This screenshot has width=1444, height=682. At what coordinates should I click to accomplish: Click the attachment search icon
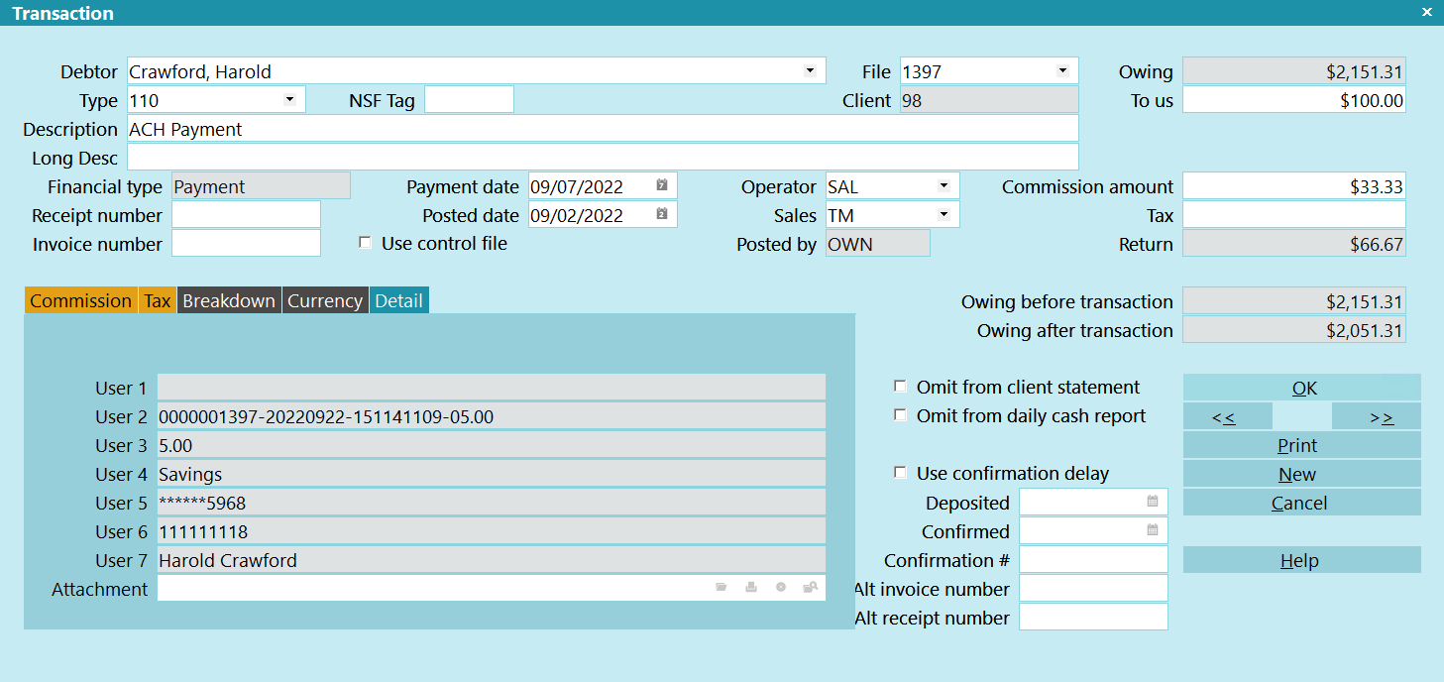811,588
